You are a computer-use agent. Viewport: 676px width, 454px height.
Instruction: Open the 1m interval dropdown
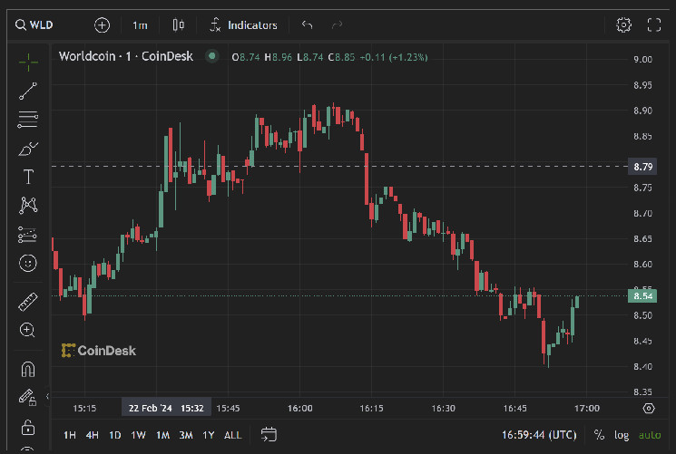point(140,25)
